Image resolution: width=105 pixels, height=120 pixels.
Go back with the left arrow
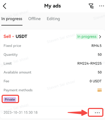click(x=5, y=6)
